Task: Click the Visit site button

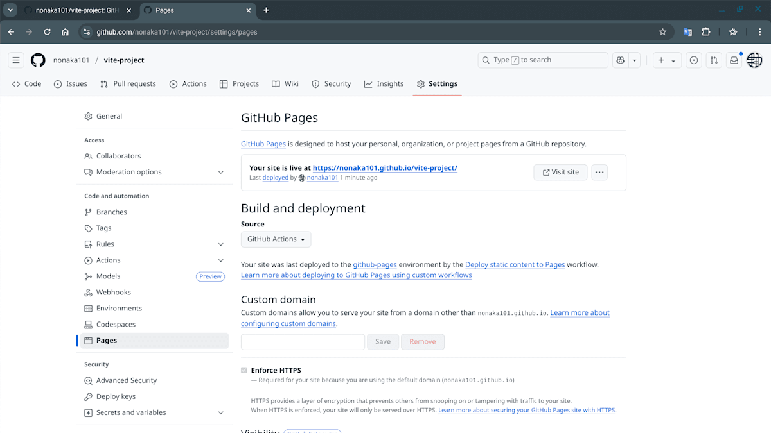Action: (560, 172)
